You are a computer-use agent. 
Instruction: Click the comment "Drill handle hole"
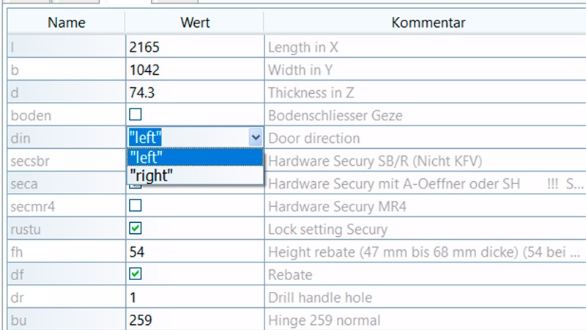[x=320, y=298]
